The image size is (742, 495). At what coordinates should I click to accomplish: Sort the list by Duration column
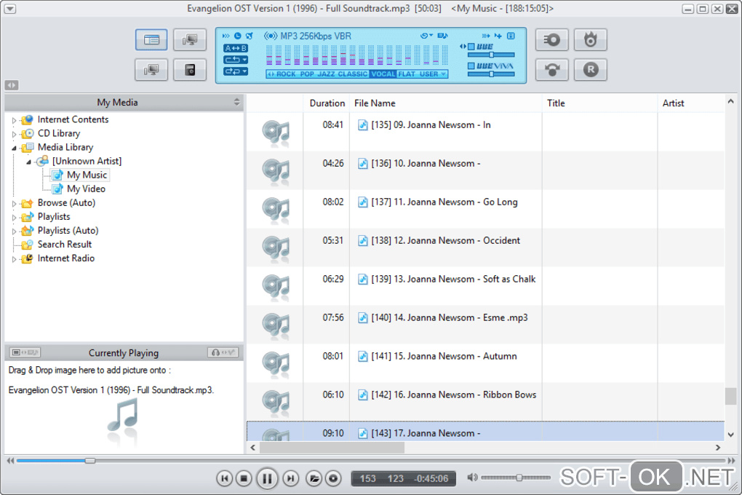tap(327, 103)
